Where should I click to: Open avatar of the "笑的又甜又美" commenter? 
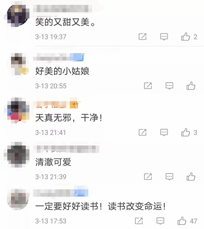click(17, 16)
